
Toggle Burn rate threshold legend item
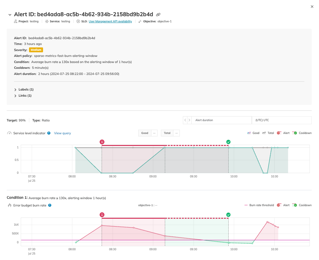point(259,205)
